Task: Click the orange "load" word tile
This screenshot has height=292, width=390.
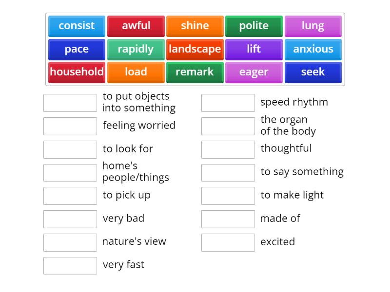Action: point(136,72)
